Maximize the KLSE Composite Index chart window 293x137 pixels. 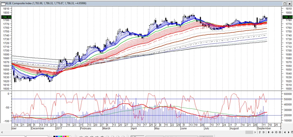pos(285,3)
